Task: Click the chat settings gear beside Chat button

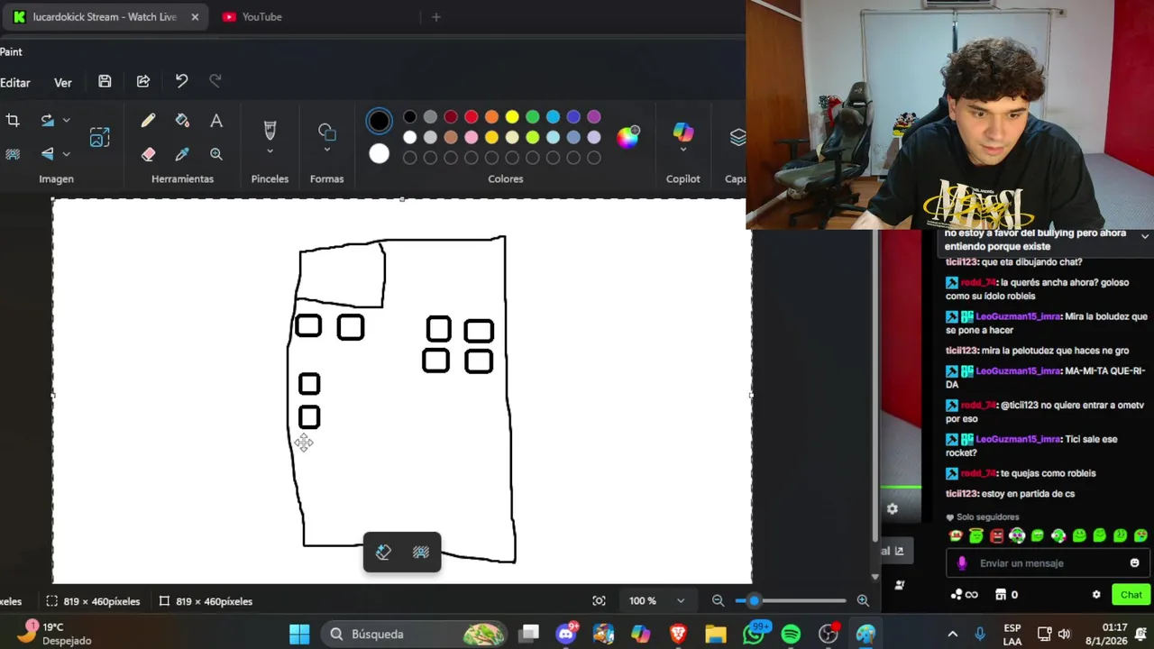Action: pyautogui.click(x=1096, y=595)
